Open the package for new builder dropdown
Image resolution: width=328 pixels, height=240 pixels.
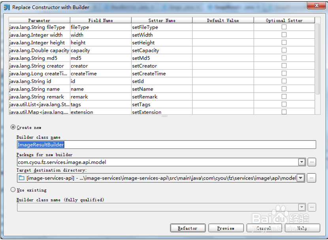click(302, 162)
